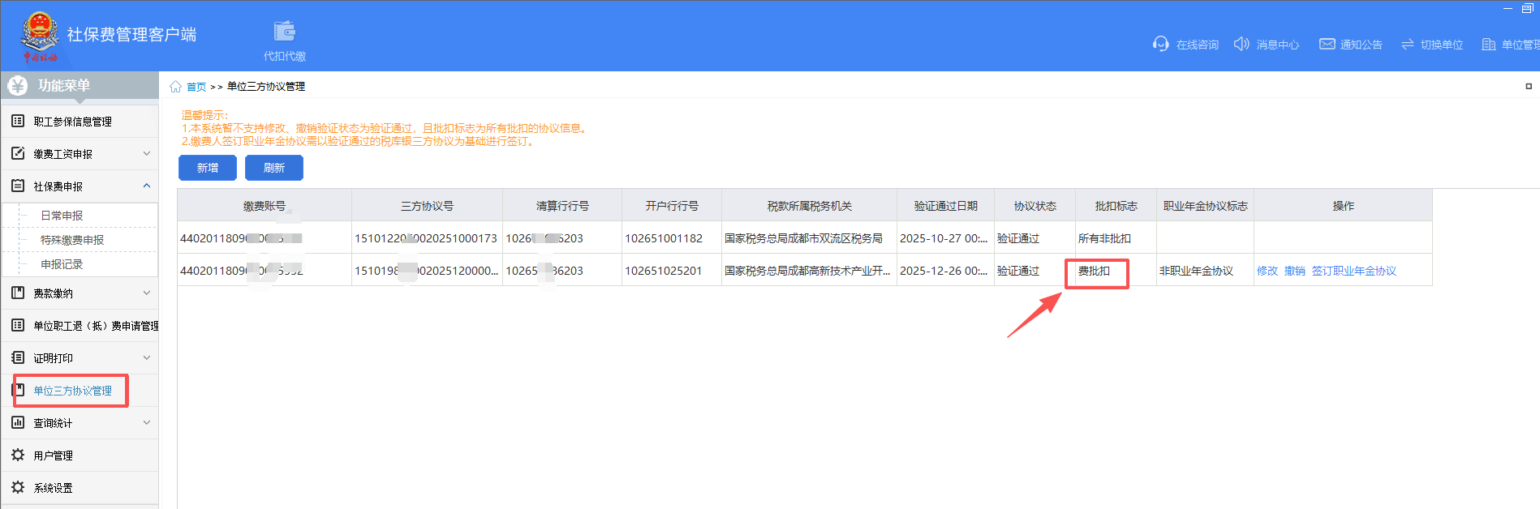Click the 通知公告 envelope icon
Screen dimensions: 1540x509
point(1327,44)
